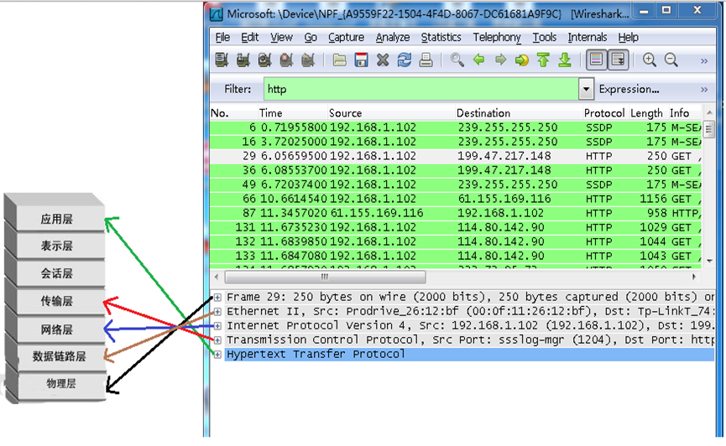Click horizontal scrollbar right arrow

694,277
